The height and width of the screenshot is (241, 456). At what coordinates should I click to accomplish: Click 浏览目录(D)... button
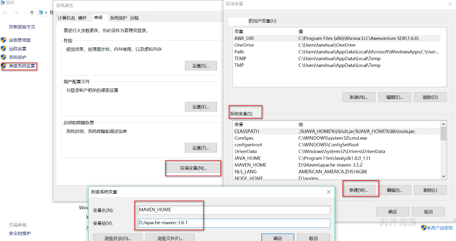(x=118, y=238)
